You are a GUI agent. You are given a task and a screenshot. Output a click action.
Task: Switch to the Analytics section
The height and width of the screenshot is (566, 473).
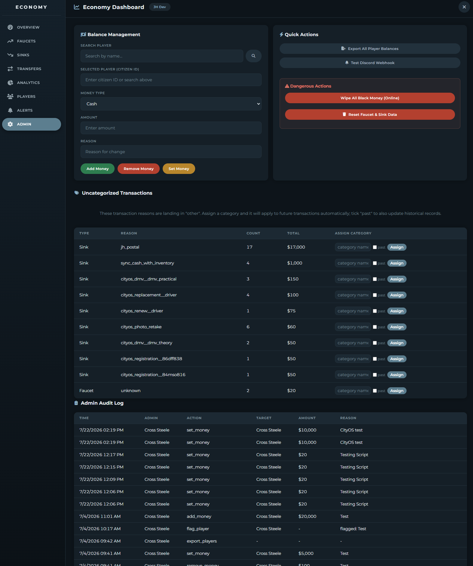click(32, 83)
